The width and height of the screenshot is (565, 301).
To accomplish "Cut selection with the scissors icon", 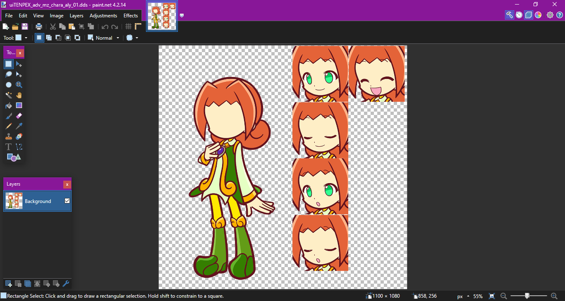I will [x=53, y=26].
